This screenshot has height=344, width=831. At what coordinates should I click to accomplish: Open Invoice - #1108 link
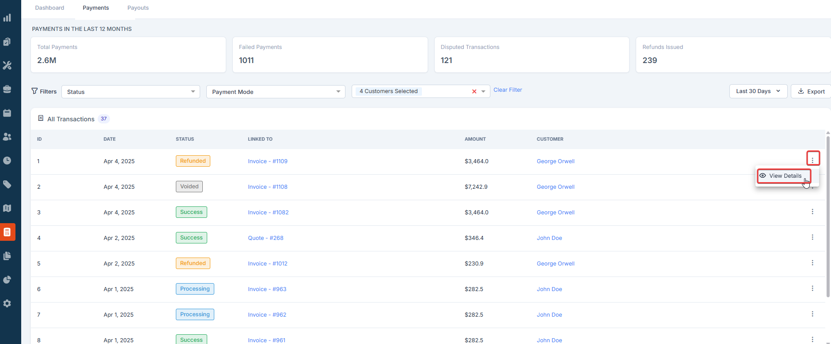(x=268, y=187)
